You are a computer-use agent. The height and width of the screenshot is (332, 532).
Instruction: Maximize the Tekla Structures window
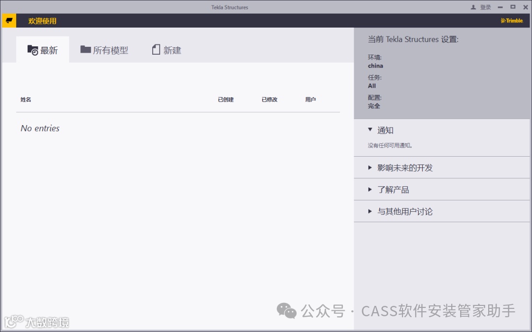513,7
